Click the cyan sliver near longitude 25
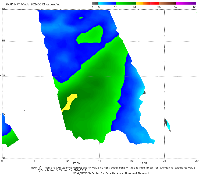199x175 pixels. [x=168, y=125]
